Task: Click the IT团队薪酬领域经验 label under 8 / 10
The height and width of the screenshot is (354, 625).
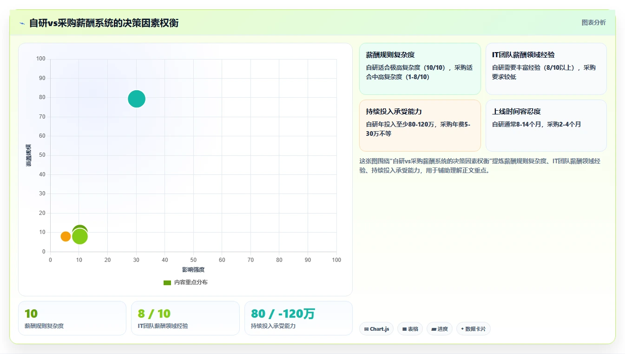Action: pos(163,326)
